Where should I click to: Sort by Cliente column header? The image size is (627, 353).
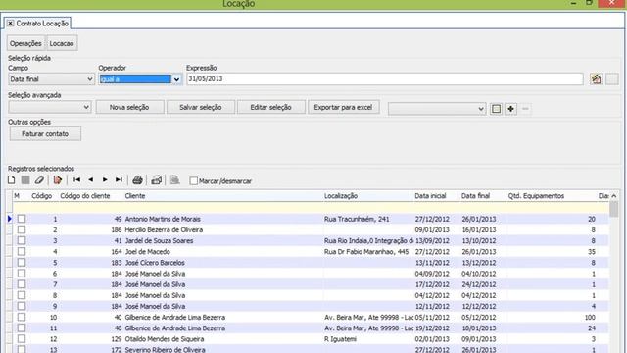(135, 196)
